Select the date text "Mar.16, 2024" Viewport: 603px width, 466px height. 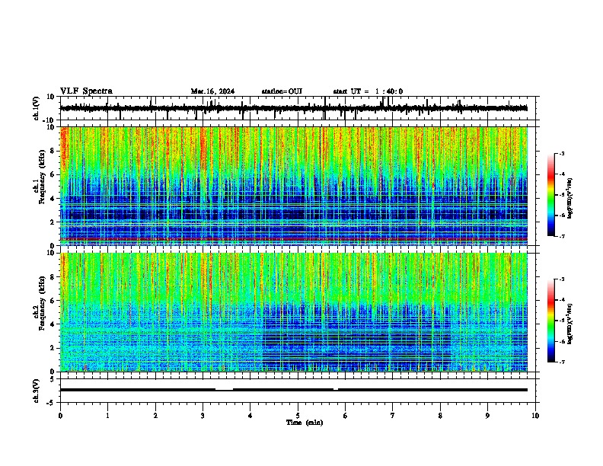[212, 91]
